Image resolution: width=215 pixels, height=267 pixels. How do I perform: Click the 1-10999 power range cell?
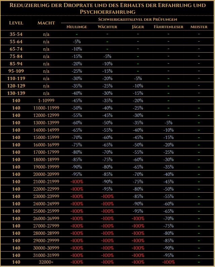[46, 101]
